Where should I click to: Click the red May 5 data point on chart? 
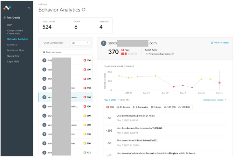(x=219, y=83)
